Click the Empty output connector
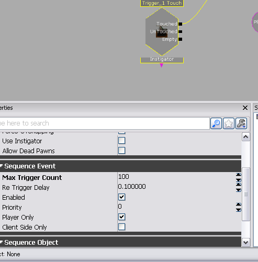Image resolution: width=258 pixels, height=262 pixels. [181, 39]
